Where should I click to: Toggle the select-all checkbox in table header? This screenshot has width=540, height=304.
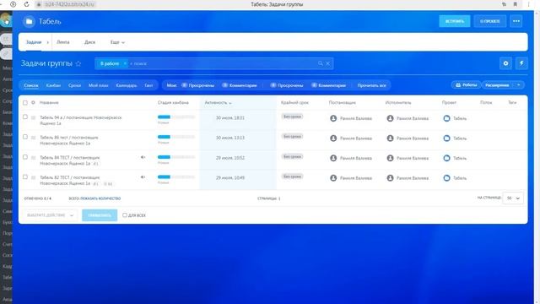24,103
